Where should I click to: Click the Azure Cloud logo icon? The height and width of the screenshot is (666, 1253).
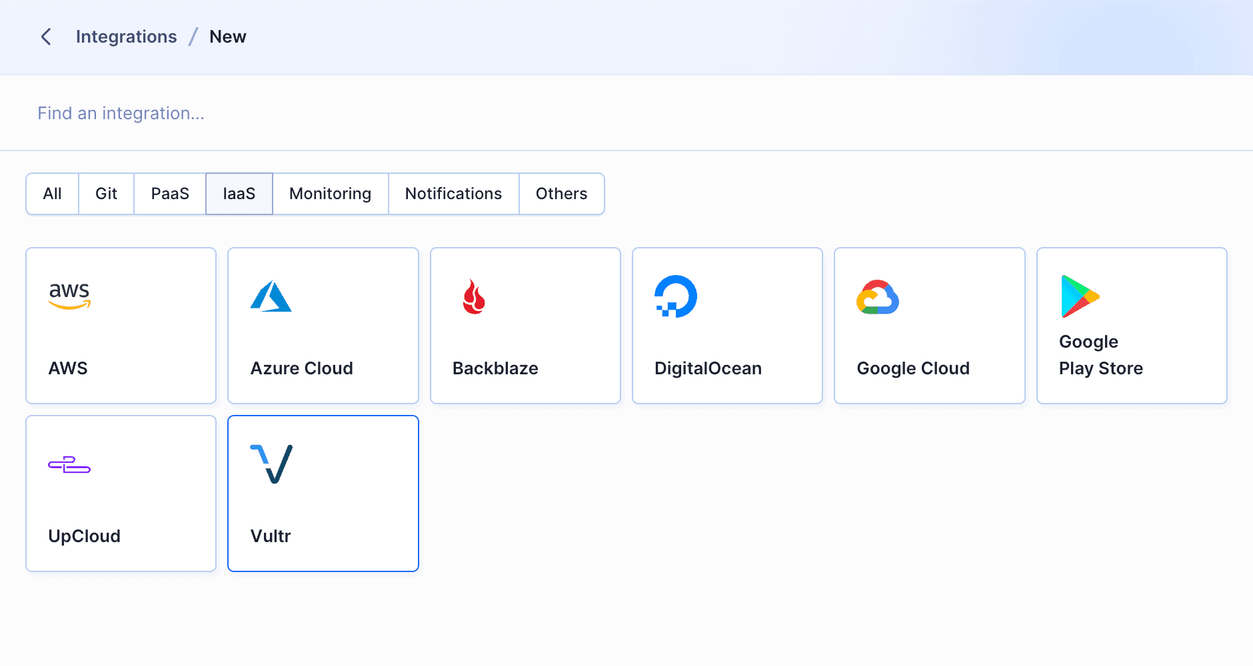pos(271,296)
